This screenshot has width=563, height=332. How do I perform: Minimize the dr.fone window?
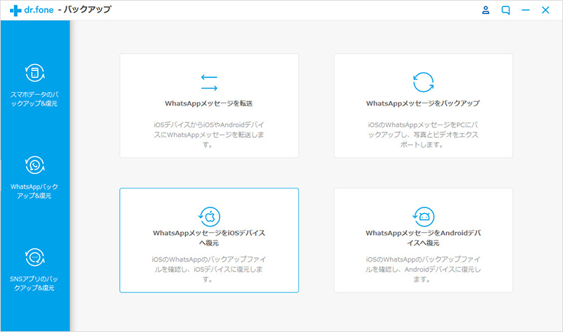526,10
